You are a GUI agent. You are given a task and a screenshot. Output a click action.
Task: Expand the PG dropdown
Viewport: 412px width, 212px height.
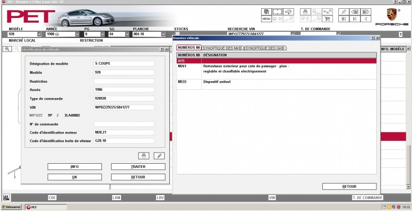pos(102,34)
